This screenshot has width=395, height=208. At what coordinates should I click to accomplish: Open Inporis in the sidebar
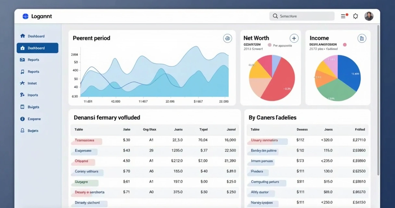coord(29,95)
